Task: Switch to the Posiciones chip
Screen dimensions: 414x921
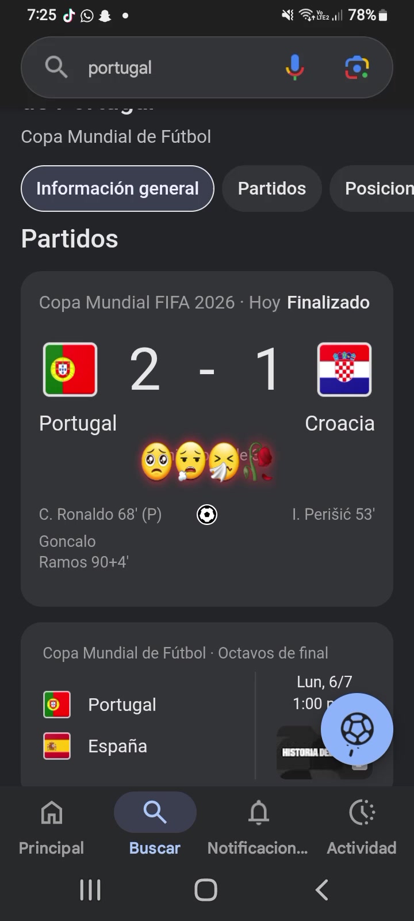Action: point(372,188)
